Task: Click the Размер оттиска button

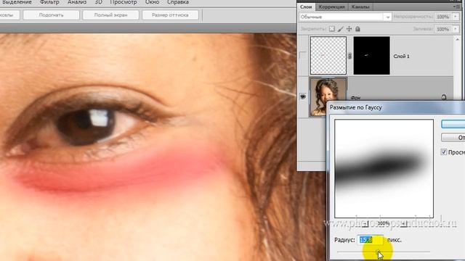Action: [x=170, y=14]
